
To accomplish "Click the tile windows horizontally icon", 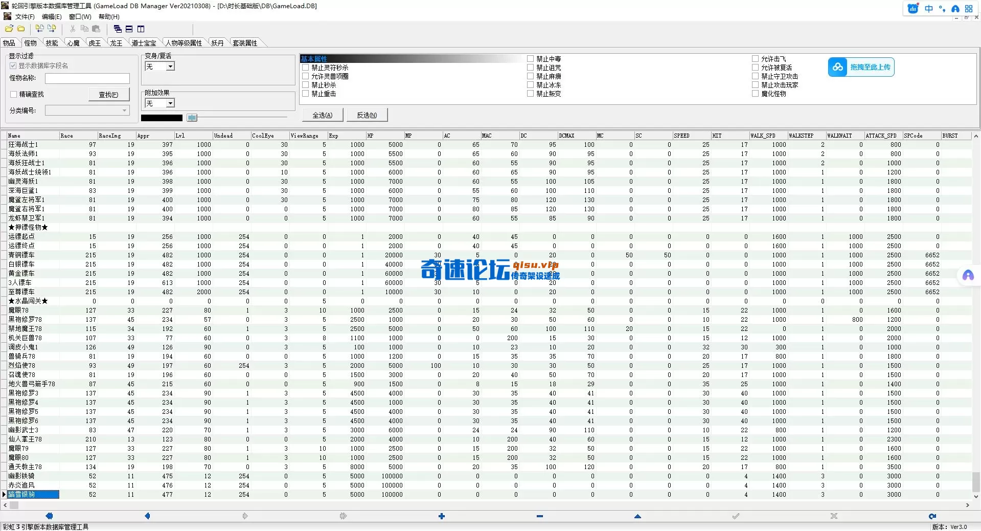I will pos(129,29).
